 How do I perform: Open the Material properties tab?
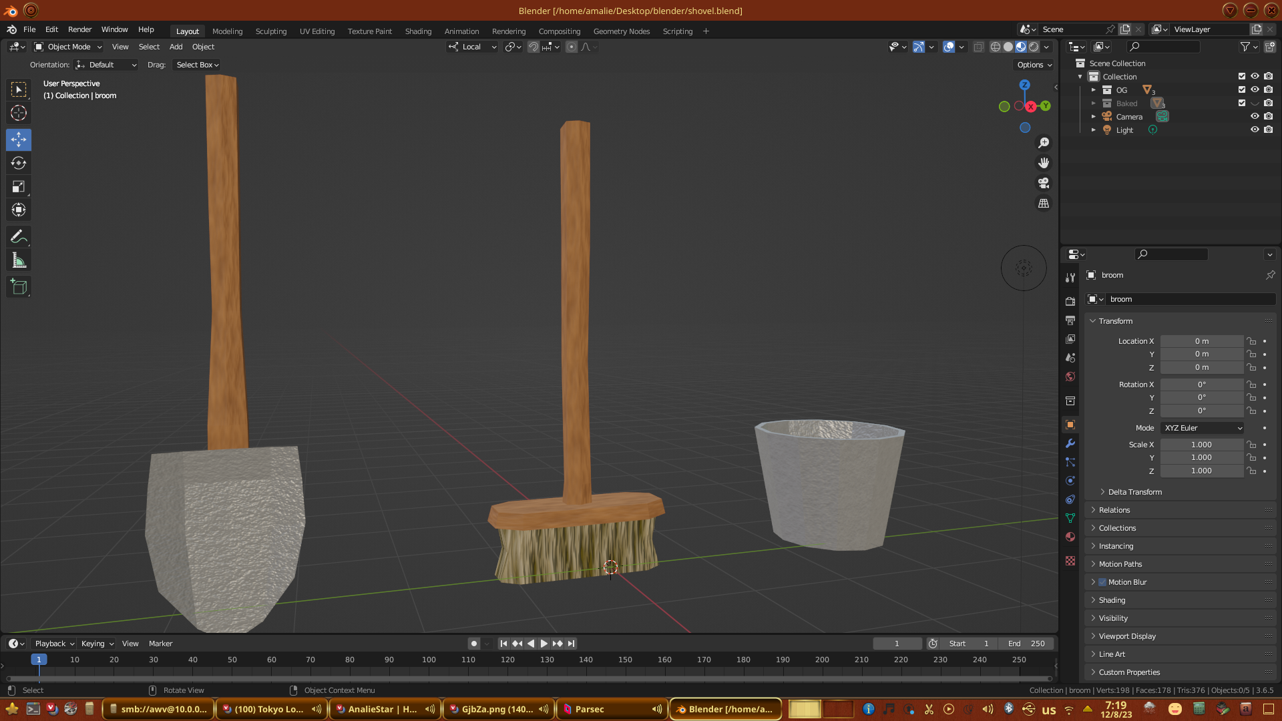point(1070,537)
